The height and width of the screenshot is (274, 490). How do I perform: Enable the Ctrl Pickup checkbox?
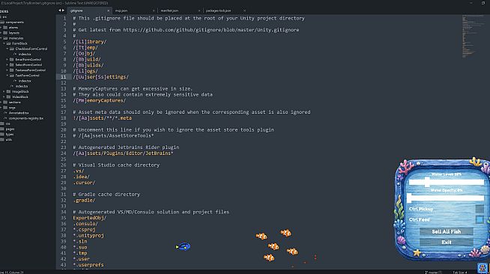pos(480,209)
